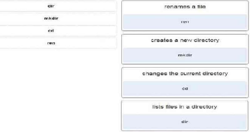Select the 'cd' option in left list
The image size is (250, 132).
click(x=51, y=31)
